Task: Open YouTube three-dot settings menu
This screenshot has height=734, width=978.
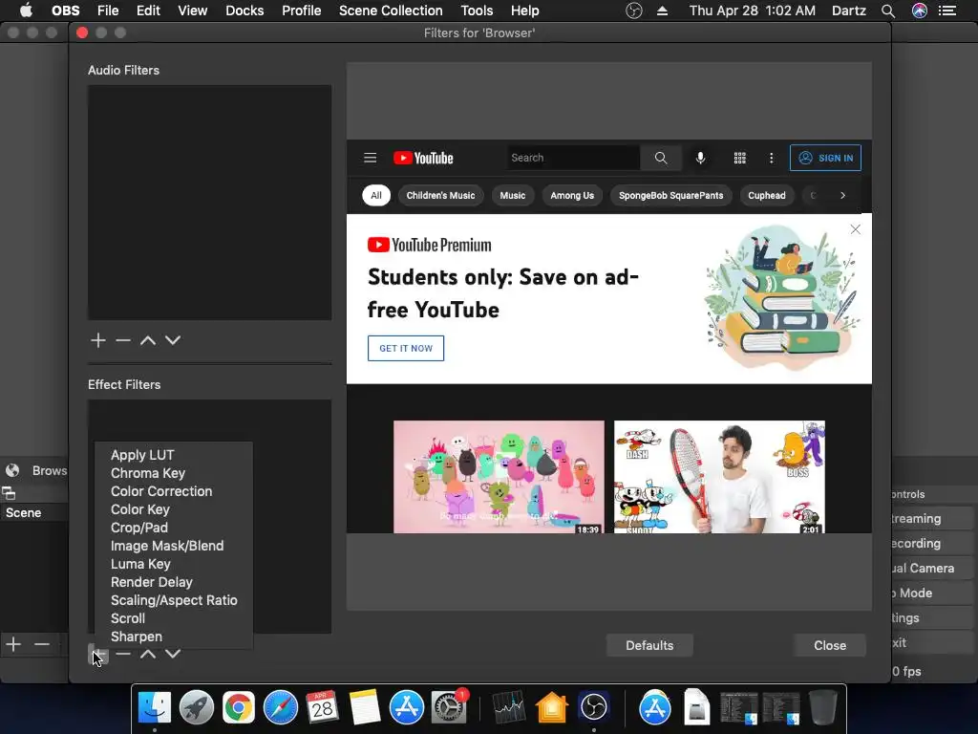Action: point(772,158)
